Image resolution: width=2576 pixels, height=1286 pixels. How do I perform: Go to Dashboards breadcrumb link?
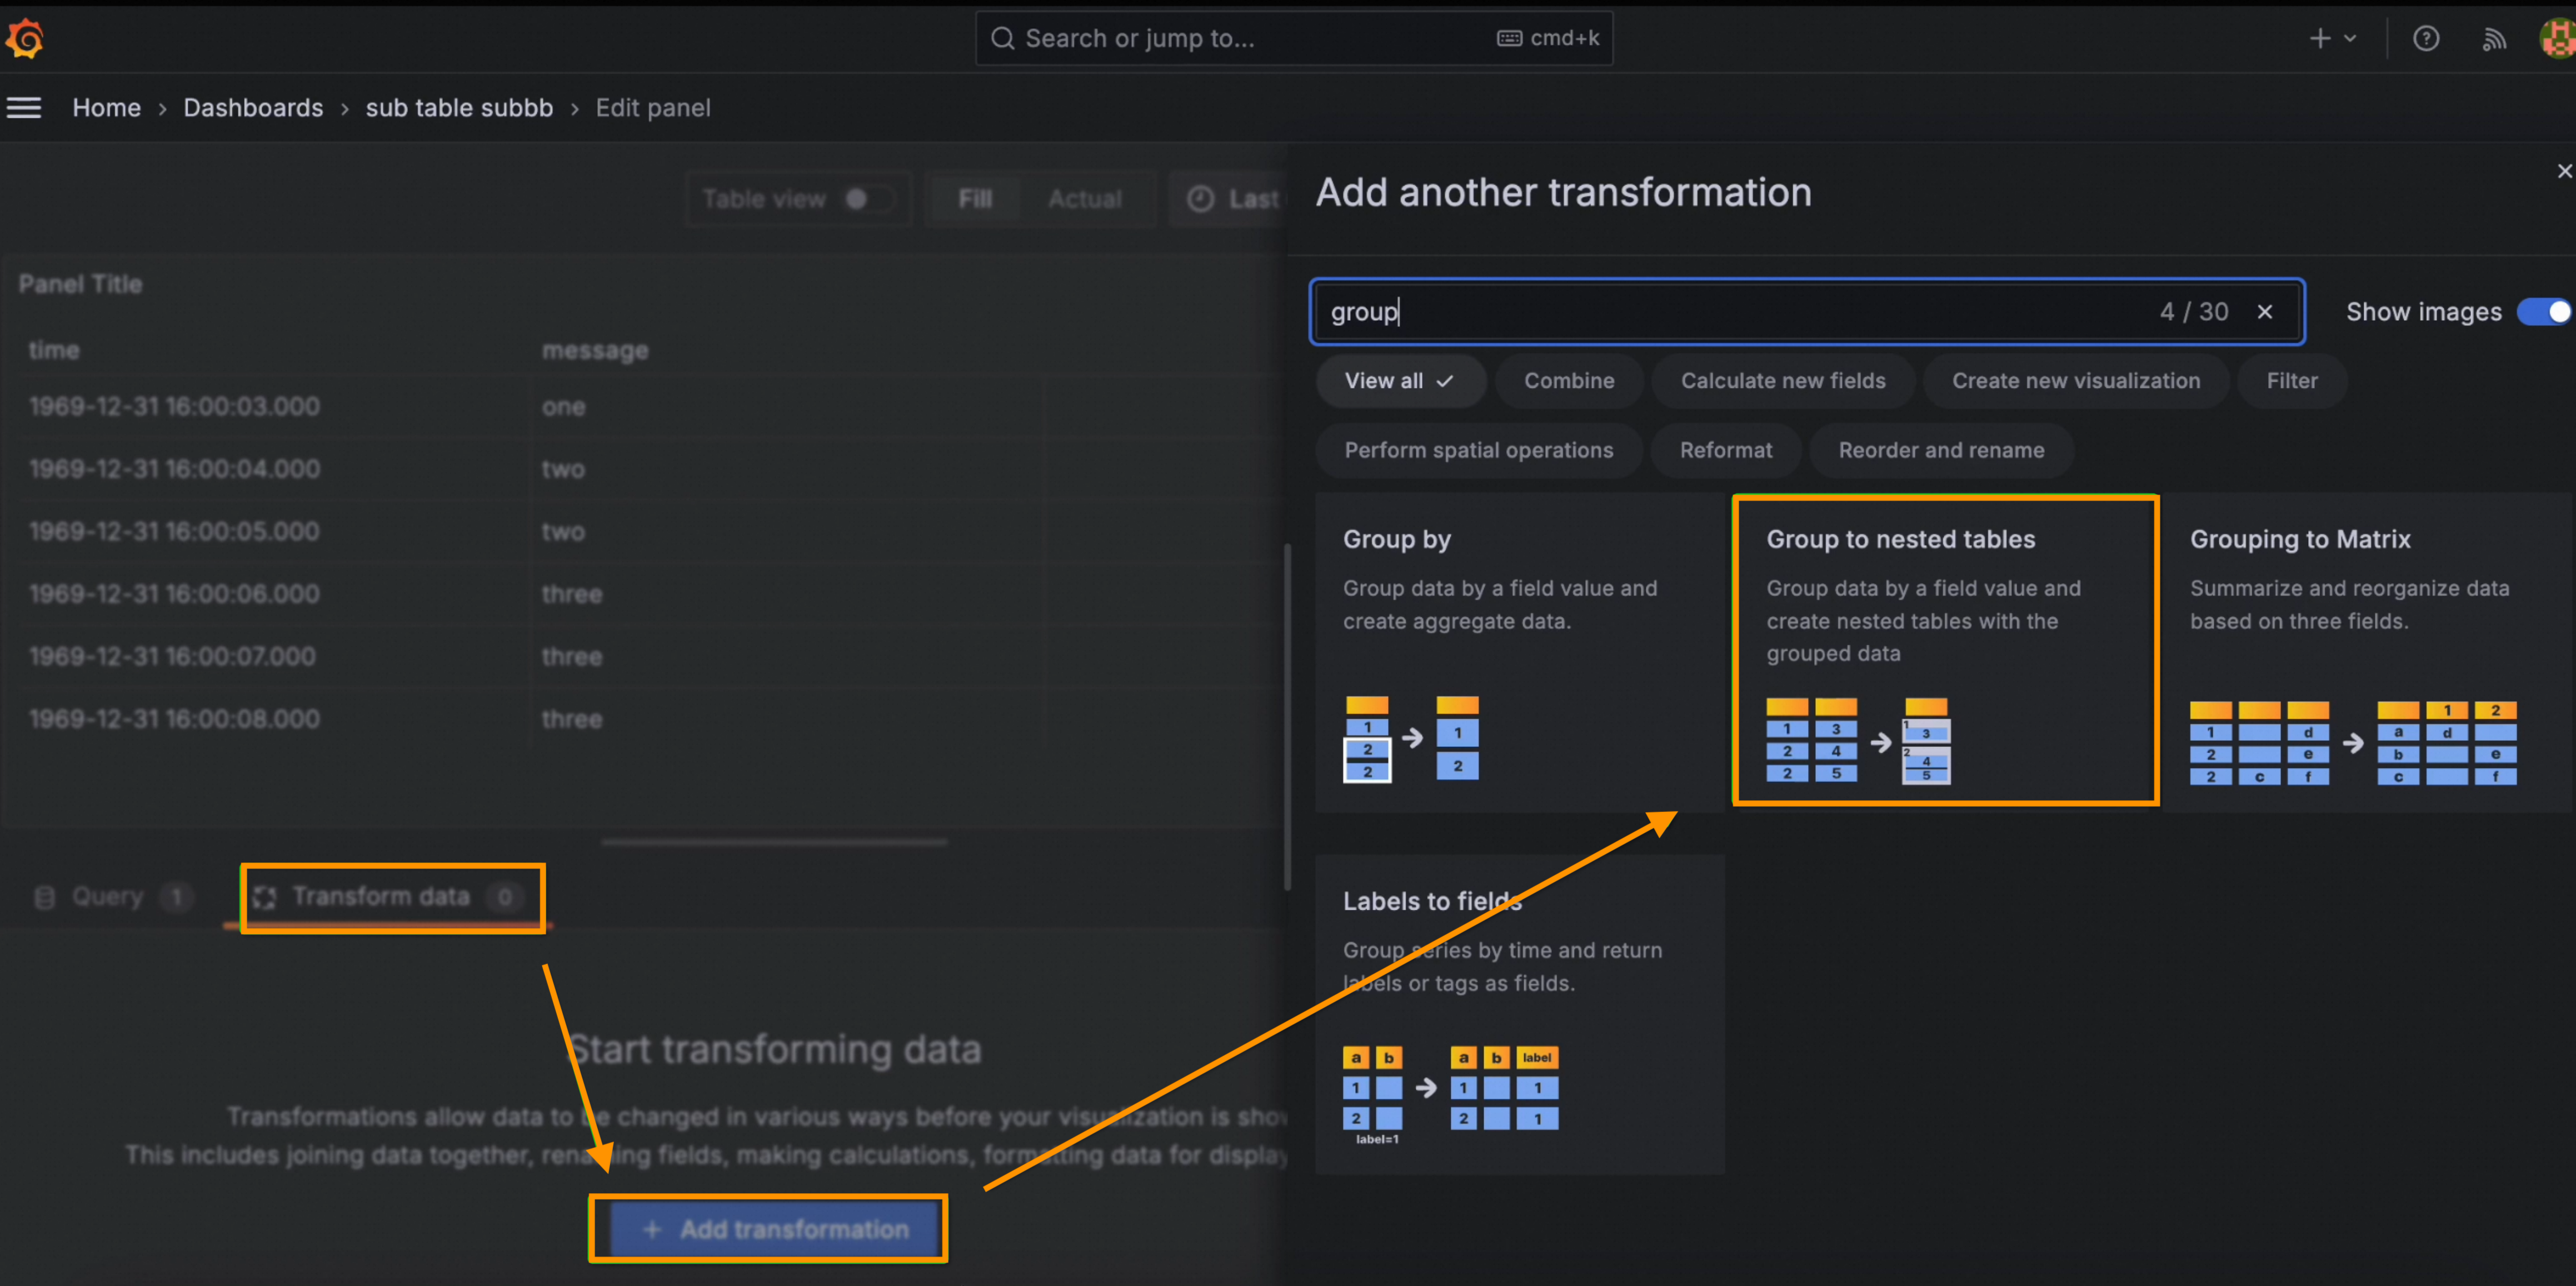[253, 108]
